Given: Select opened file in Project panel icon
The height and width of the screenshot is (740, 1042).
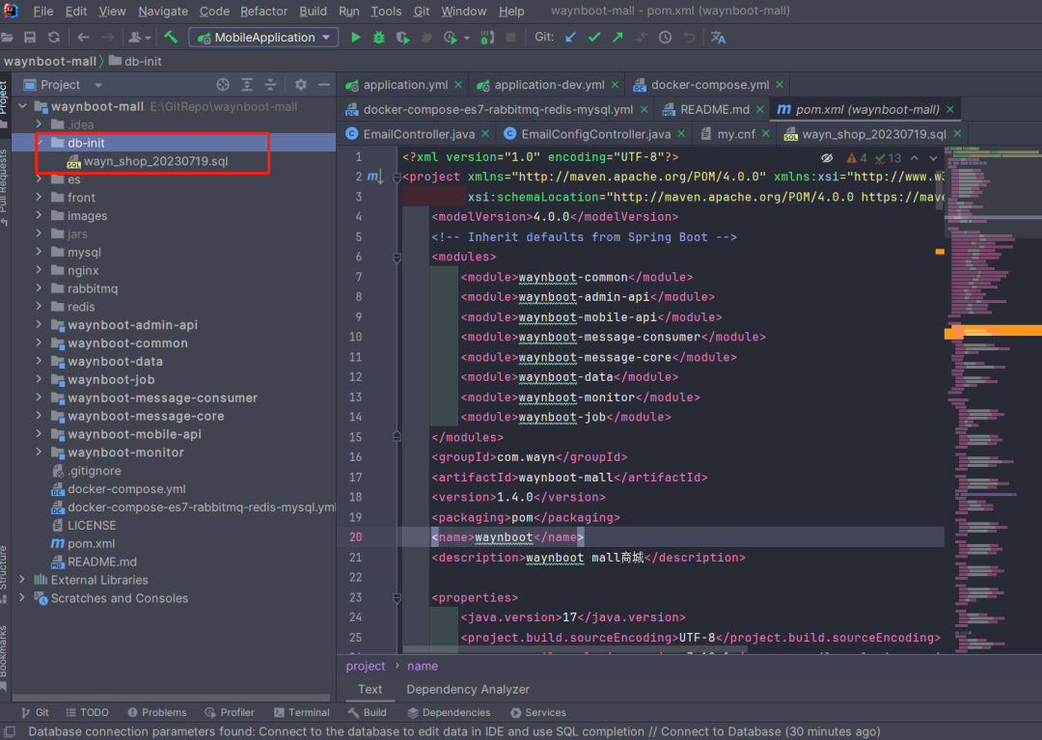Looking at the screenshot, I should 223,84.
